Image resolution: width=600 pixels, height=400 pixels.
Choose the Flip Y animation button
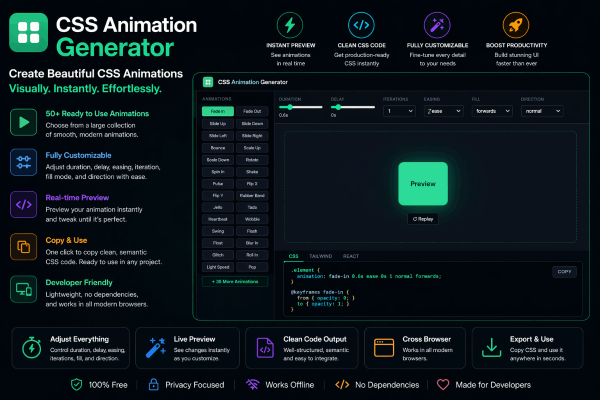[x=218, y=195]
